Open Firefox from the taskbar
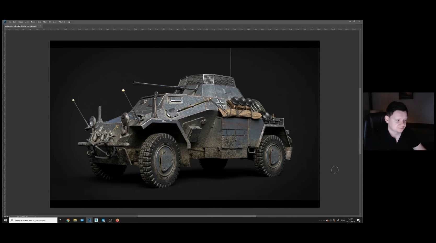436x243 pixels. coord(117,220)
